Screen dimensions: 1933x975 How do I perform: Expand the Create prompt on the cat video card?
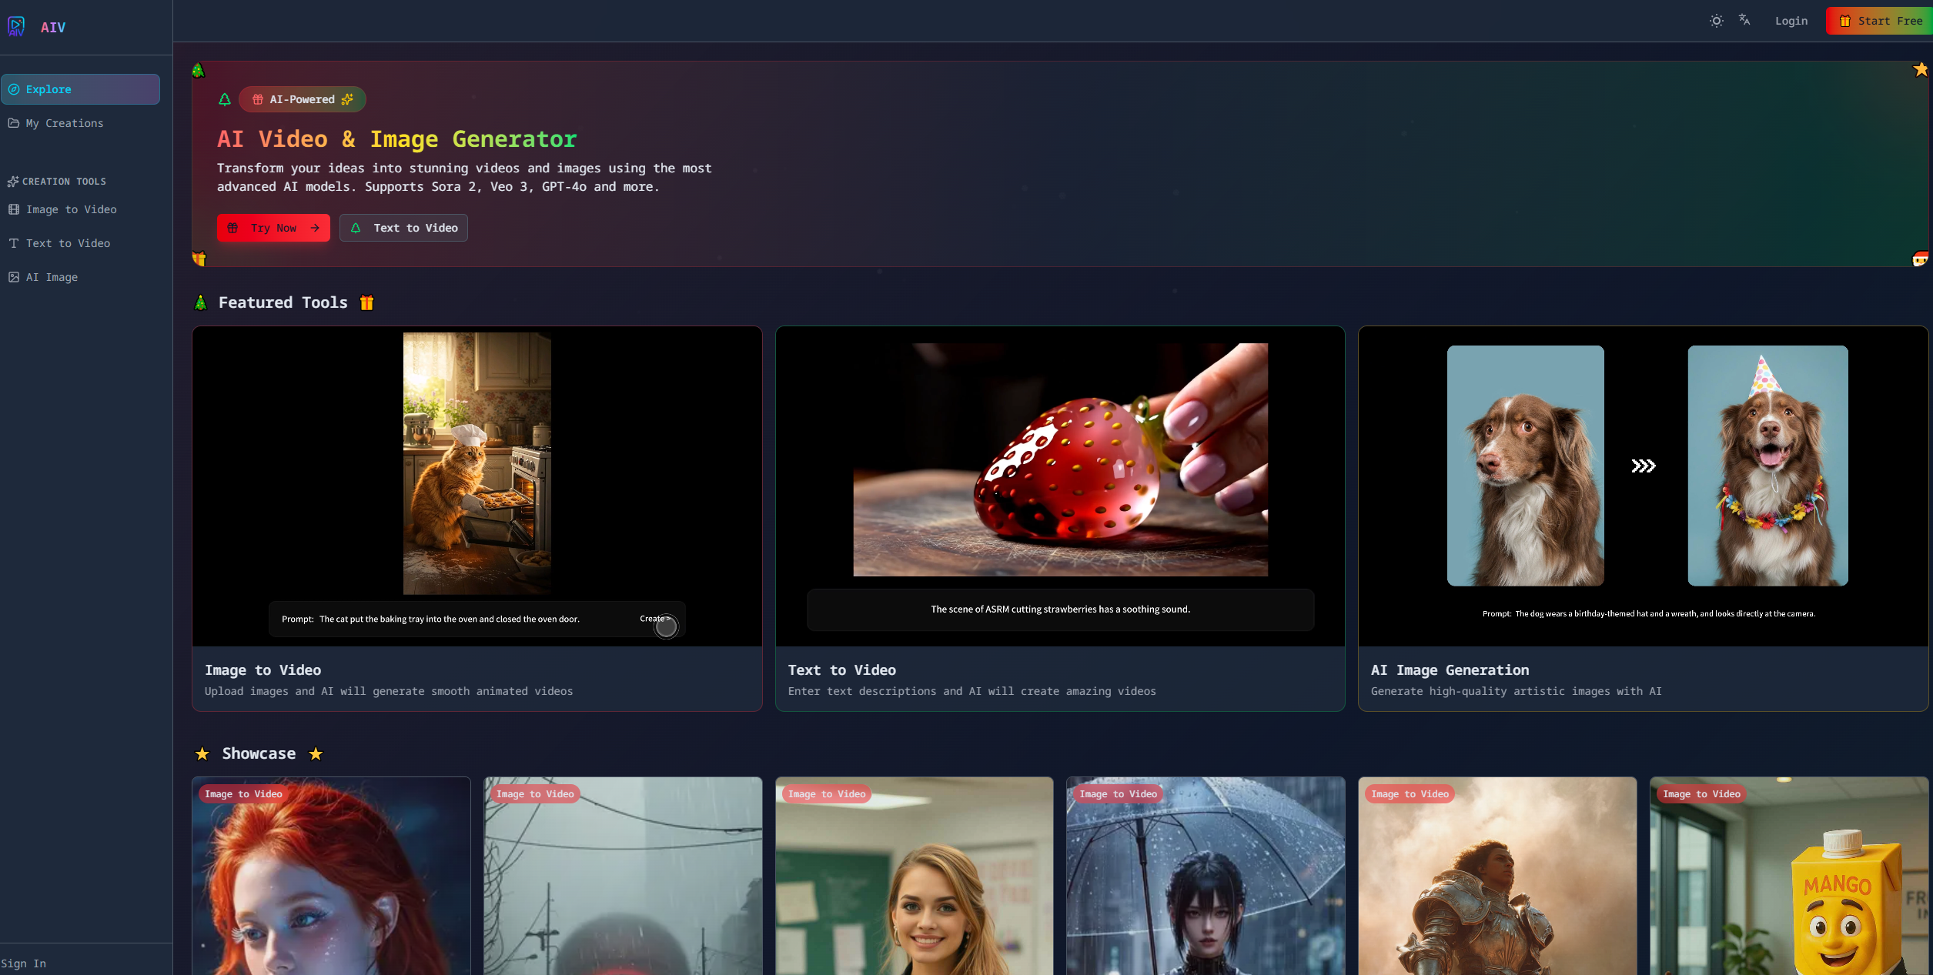(x=654, y=618)
